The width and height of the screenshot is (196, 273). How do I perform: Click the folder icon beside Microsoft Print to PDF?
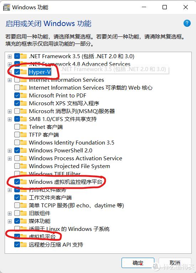(x=24, y=95)
